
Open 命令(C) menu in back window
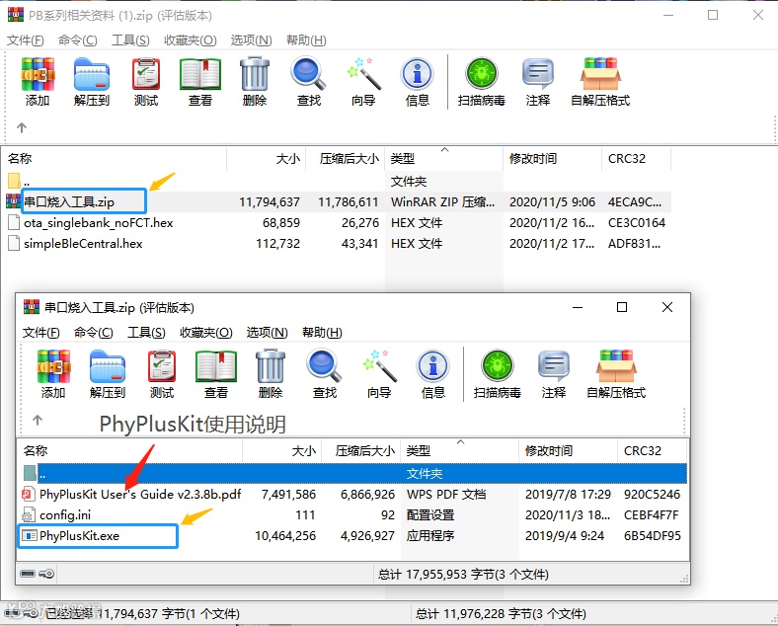[x=77, y=40]
